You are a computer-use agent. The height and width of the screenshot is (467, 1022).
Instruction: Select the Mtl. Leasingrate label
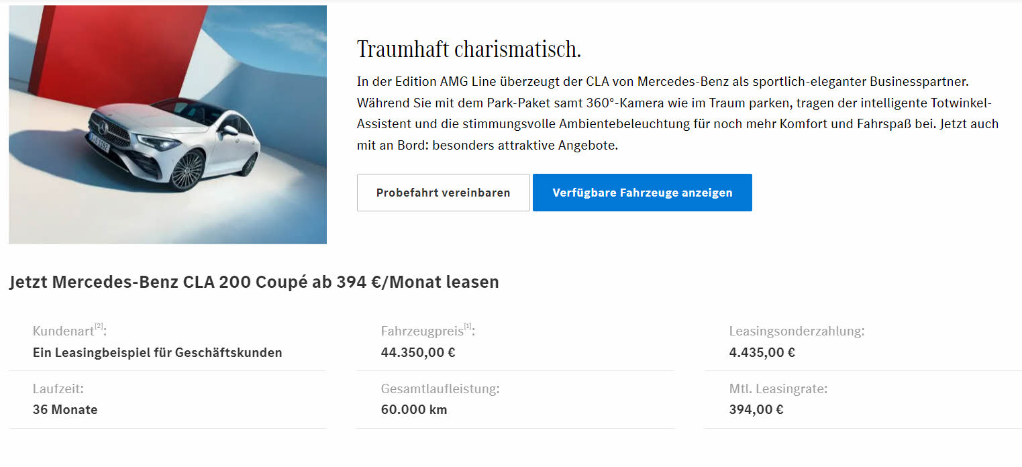[x=778, y=388]
